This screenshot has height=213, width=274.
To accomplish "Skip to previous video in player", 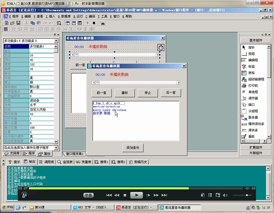I will [x=109, y=195].
